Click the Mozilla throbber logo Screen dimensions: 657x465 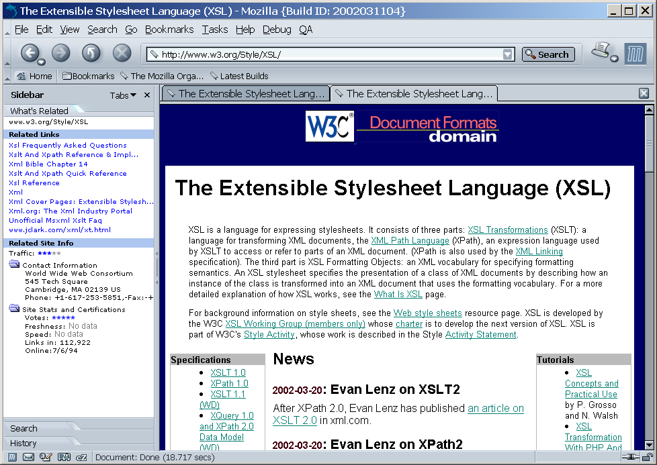click(x=636, y=54)
